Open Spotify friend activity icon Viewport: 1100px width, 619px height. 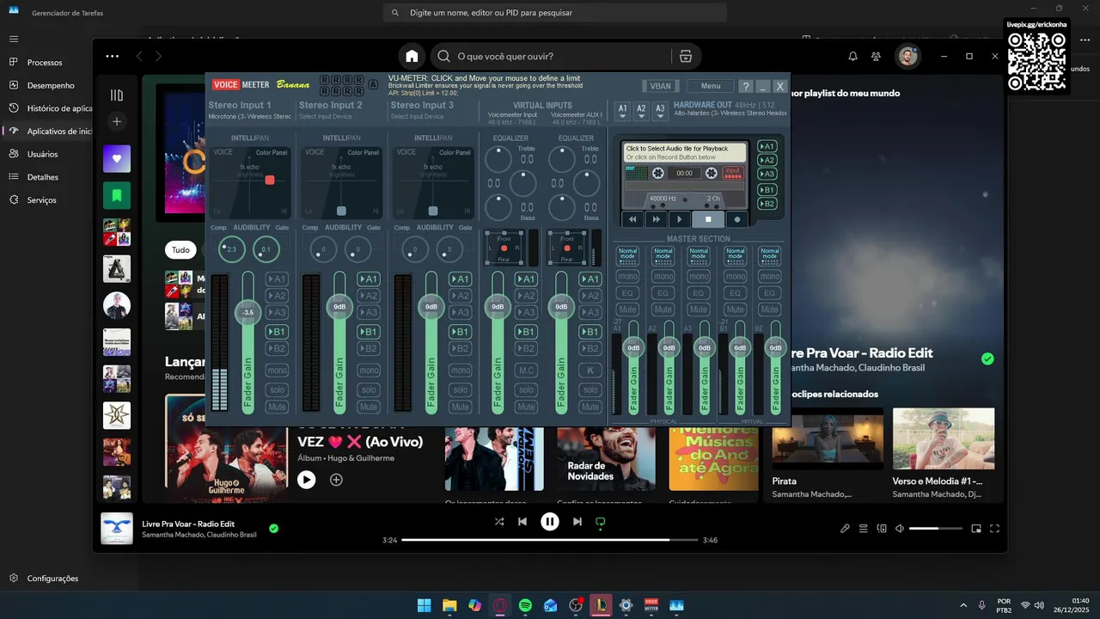pos(876,56)
